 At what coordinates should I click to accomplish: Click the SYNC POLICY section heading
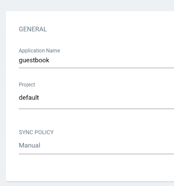36,132
